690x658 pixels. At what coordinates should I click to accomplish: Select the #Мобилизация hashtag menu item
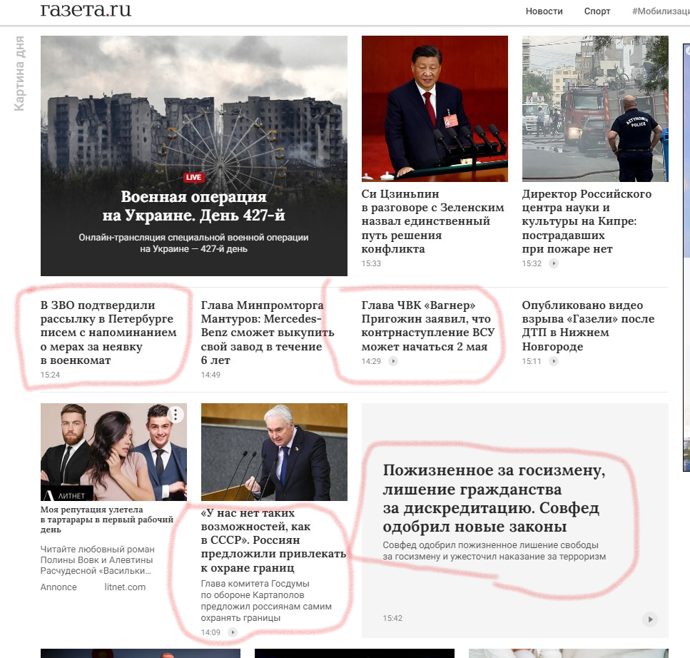[x=661, y=11]
